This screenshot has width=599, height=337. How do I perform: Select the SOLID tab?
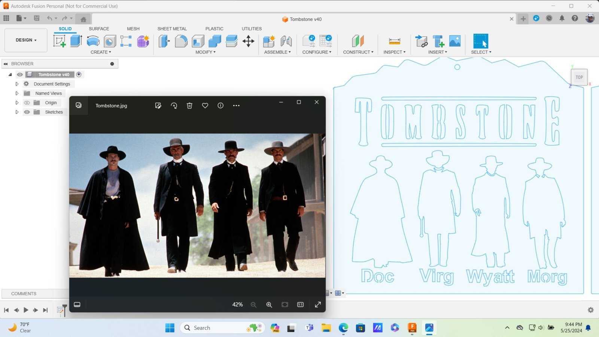point(65,29)
